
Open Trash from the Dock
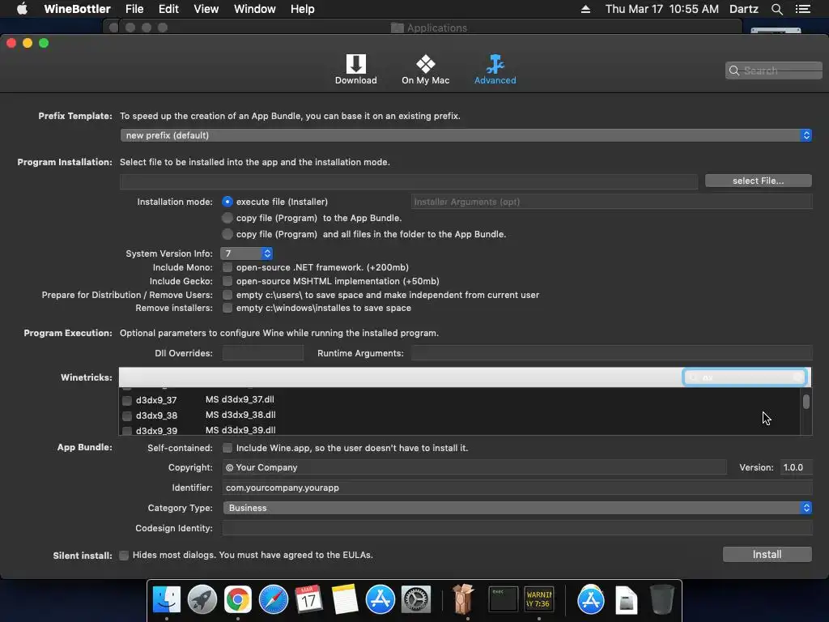661,599
